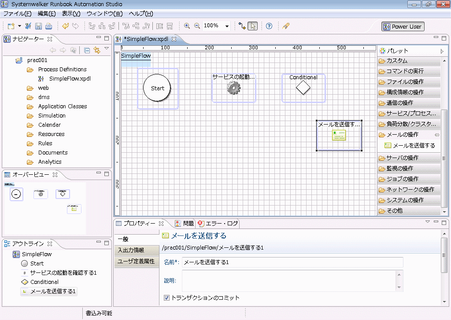Click the overview thumbnail of the flow

point(45,208)
